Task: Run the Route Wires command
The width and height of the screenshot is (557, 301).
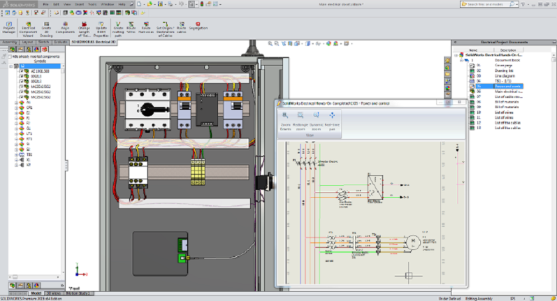Action: pyautogui.click(x=131, y=28)
